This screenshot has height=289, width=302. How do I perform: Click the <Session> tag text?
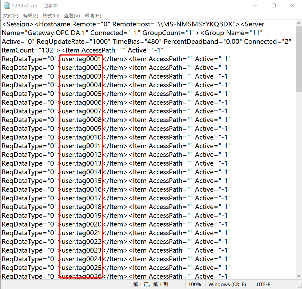[x=18, y=24]
